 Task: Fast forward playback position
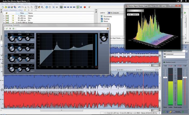coord(71,7)
